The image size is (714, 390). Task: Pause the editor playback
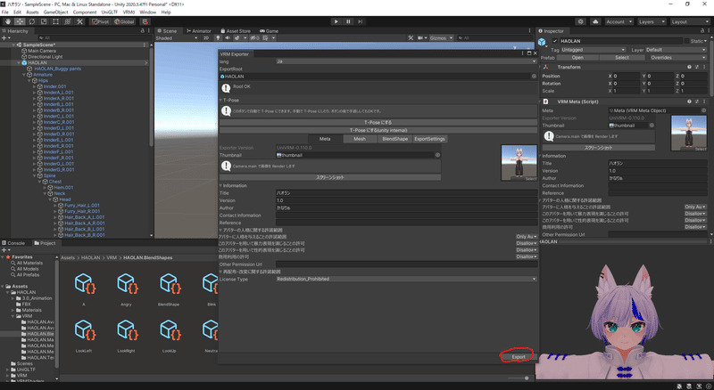[348, 21]
